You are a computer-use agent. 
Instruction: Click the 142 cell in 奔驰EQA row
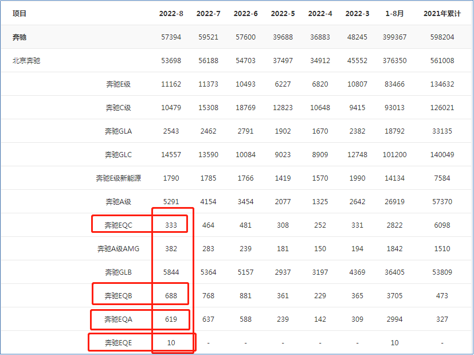click(x=320, y=319)
